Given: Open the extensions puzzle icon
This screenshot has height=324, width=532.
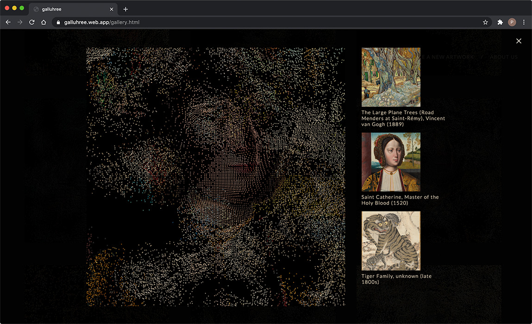Looking at the screenshot, I should click(500, 22).
